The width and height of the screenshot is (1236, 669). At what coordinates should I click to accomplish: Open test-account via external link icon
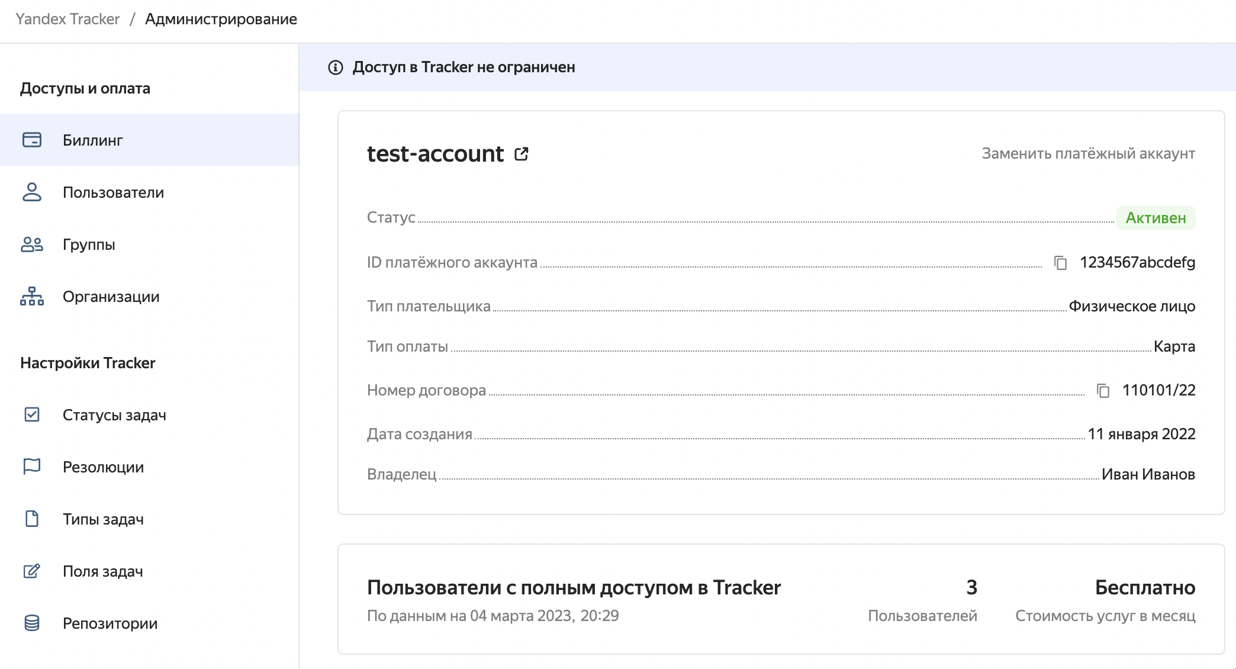(x=522, y=154)
